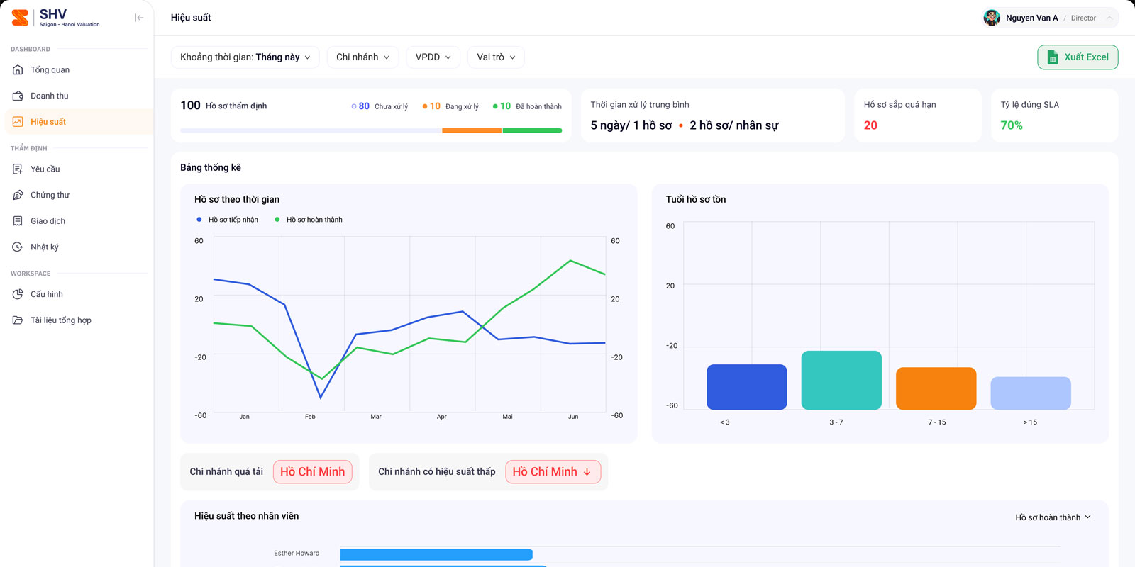
Task: Click the Tuổi hồ sơ tồn chart title
Action: [696, 200]
